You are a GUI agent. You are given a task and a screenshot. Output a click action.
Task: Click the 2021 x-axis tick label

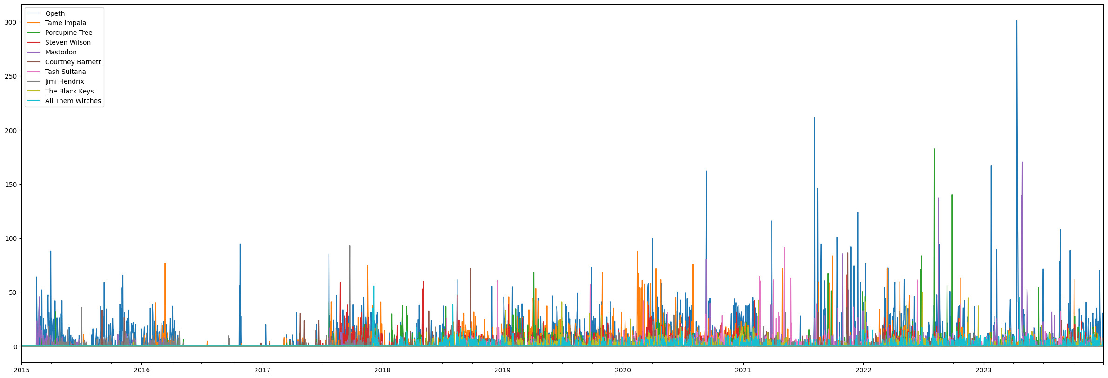click(x=743, y=371)
